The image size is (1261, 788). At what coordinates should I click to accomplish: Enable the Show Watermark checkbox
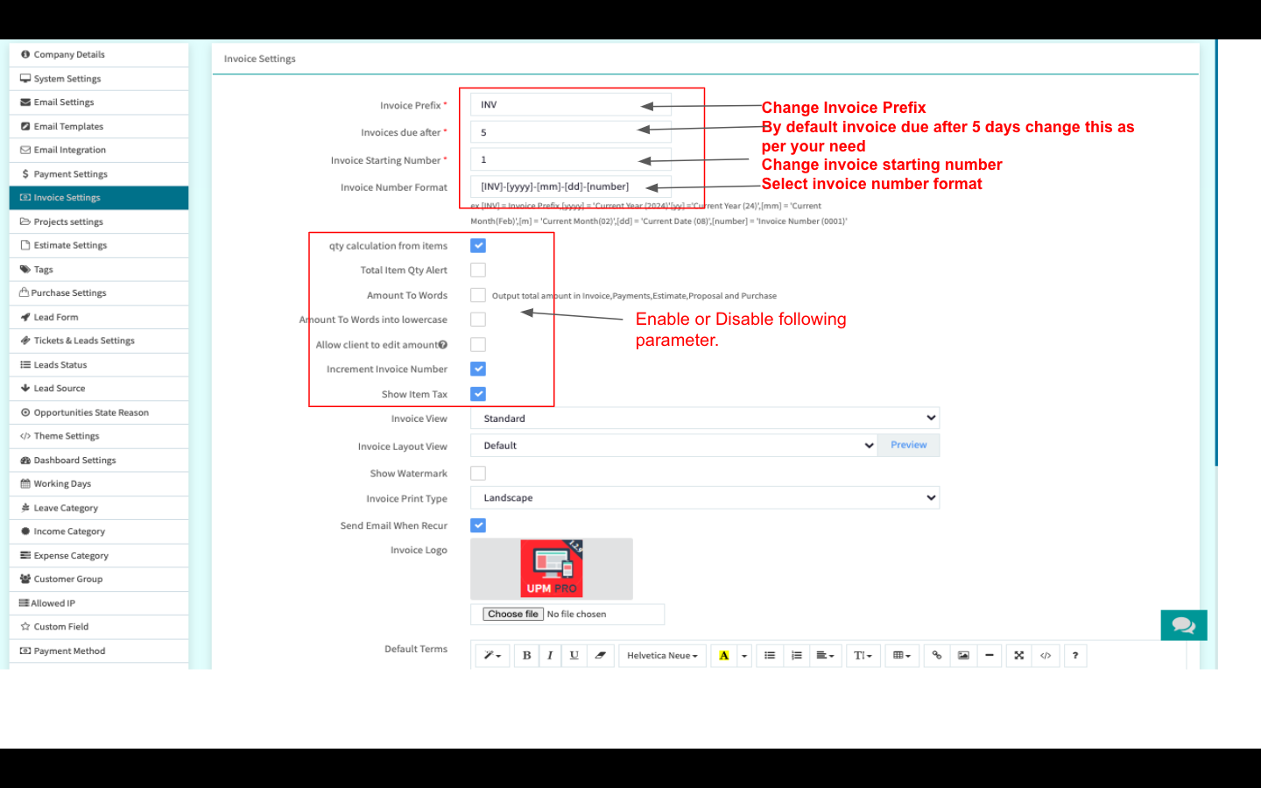[x=478, y=474]
